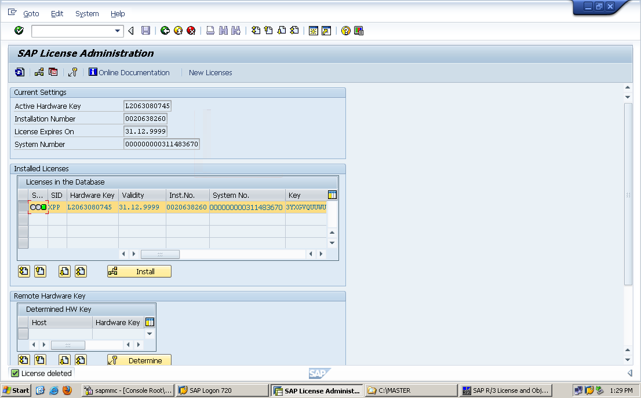This screenshot has height=398, width=641.
Task: Click the Create Shortcut icon
Action: [x=326, y=31]
